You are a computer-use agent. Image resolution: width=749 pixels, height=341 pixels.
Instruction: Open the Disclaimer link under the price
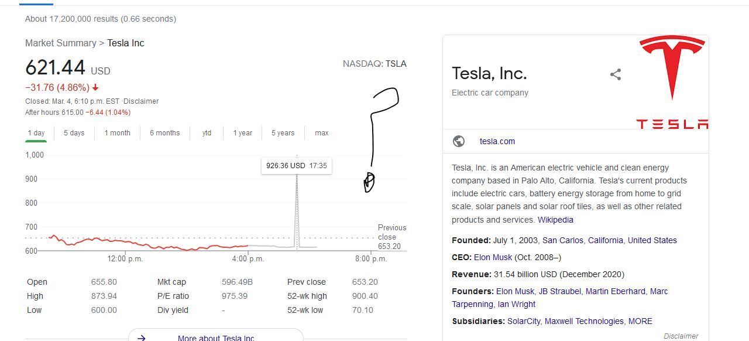(x=141, y=101)
